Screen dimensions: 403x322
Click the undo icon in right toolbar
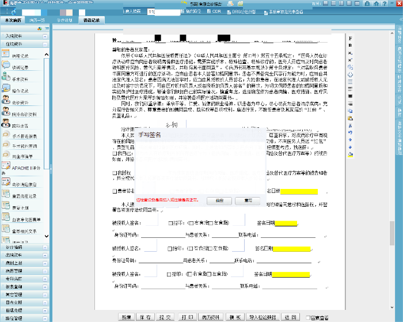[x=351, y=132]
